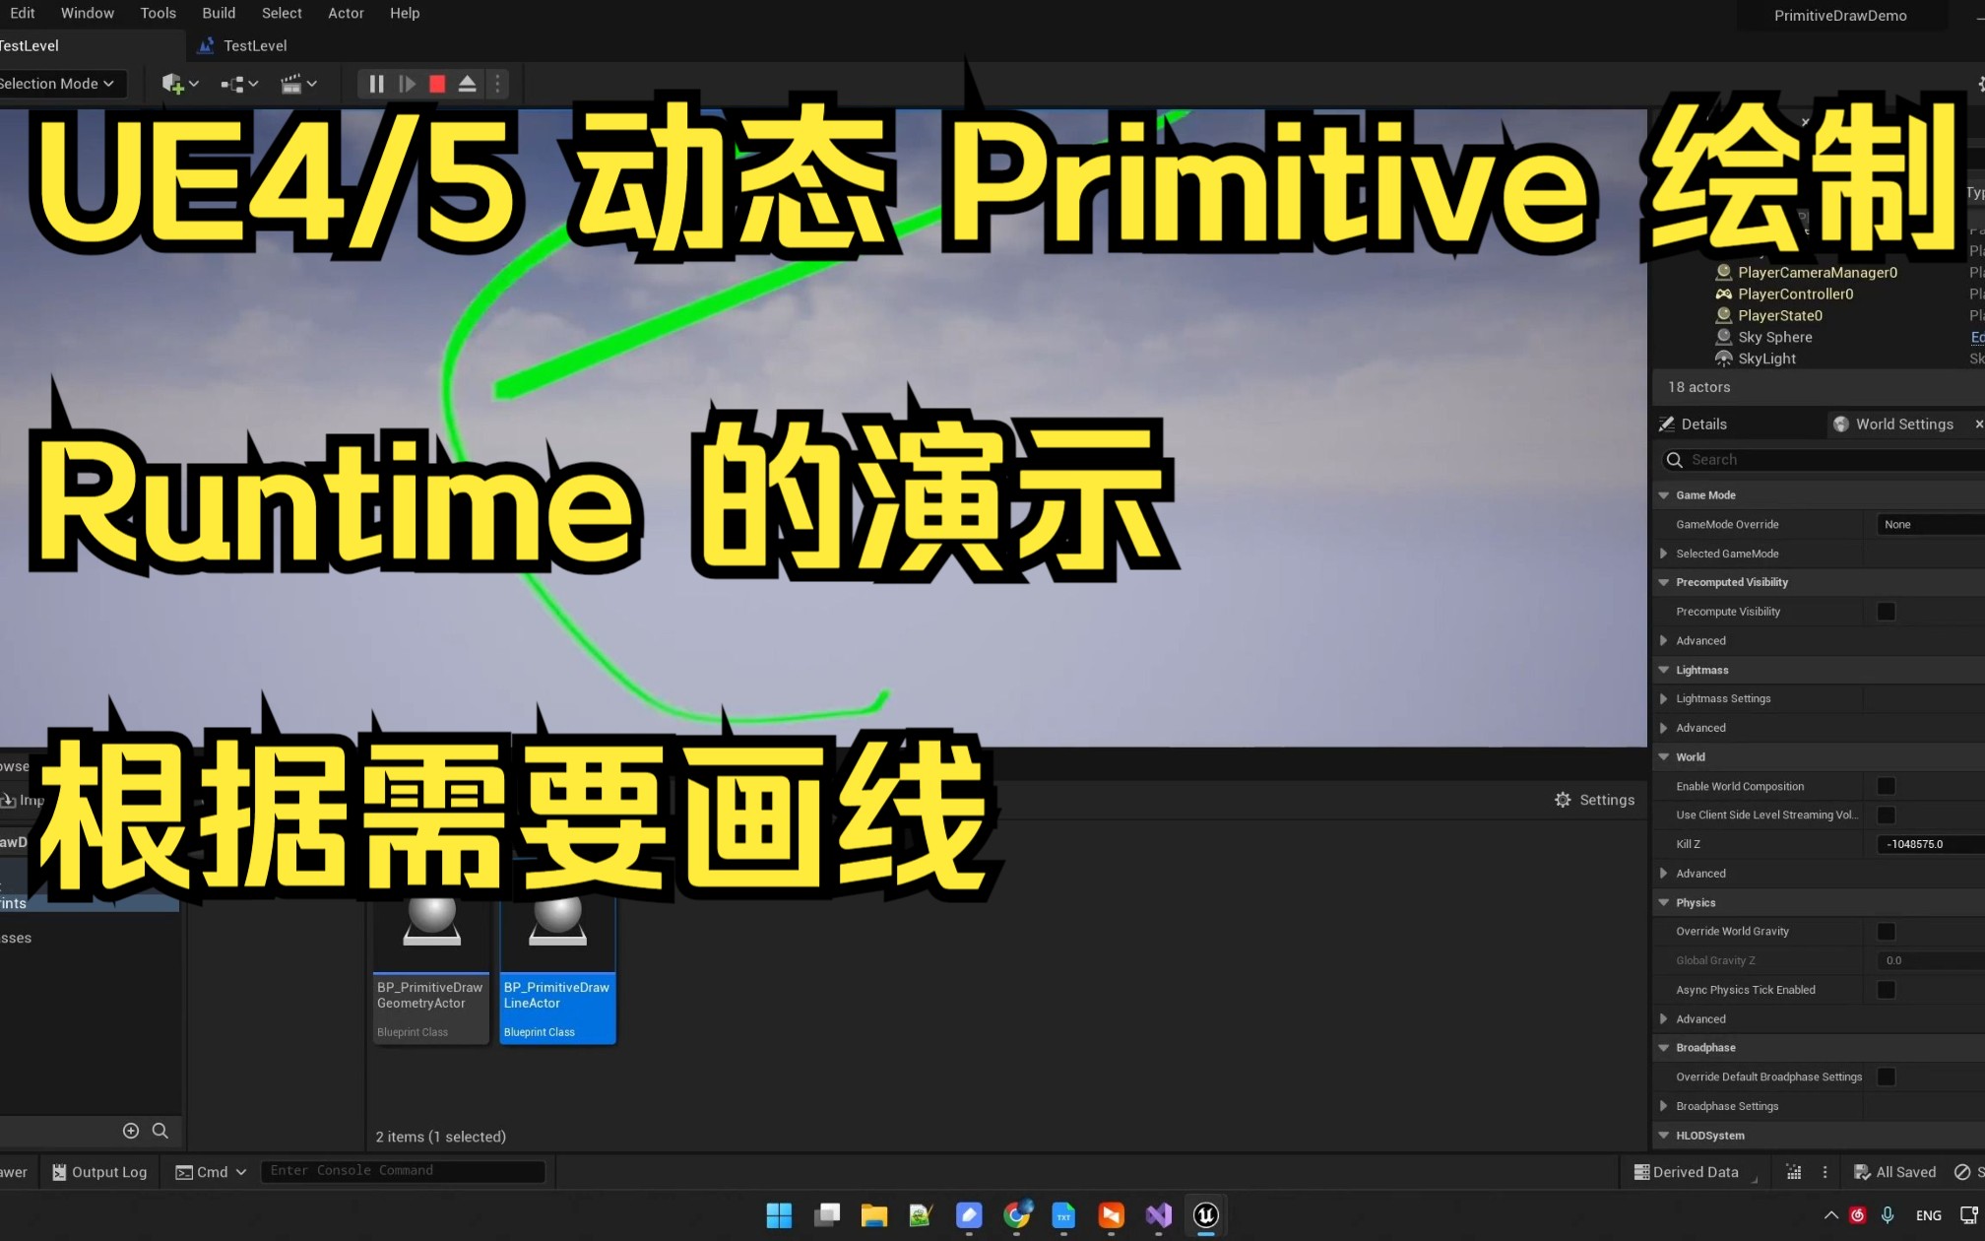The height and width of the screenshot is (1241, 1985).
Task: Open the Build menu
Action: coord(219,13)
